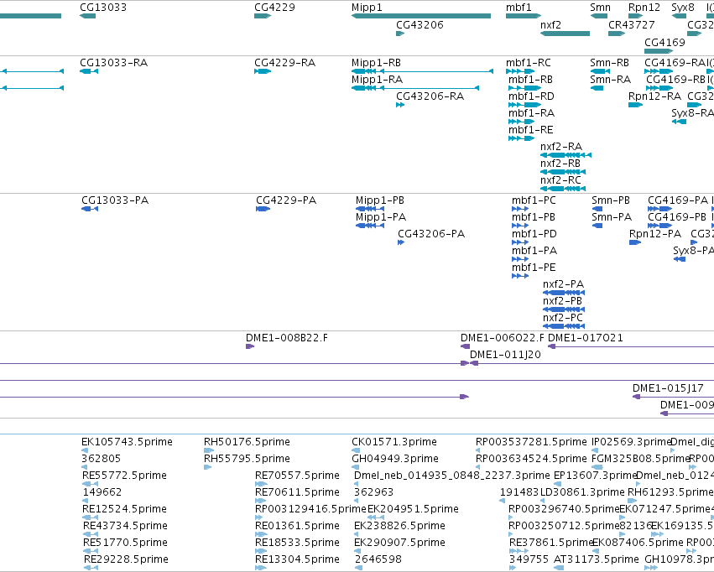Click the LD30861.3prime EST label
The image size is (714, 572).
(582, 492)
